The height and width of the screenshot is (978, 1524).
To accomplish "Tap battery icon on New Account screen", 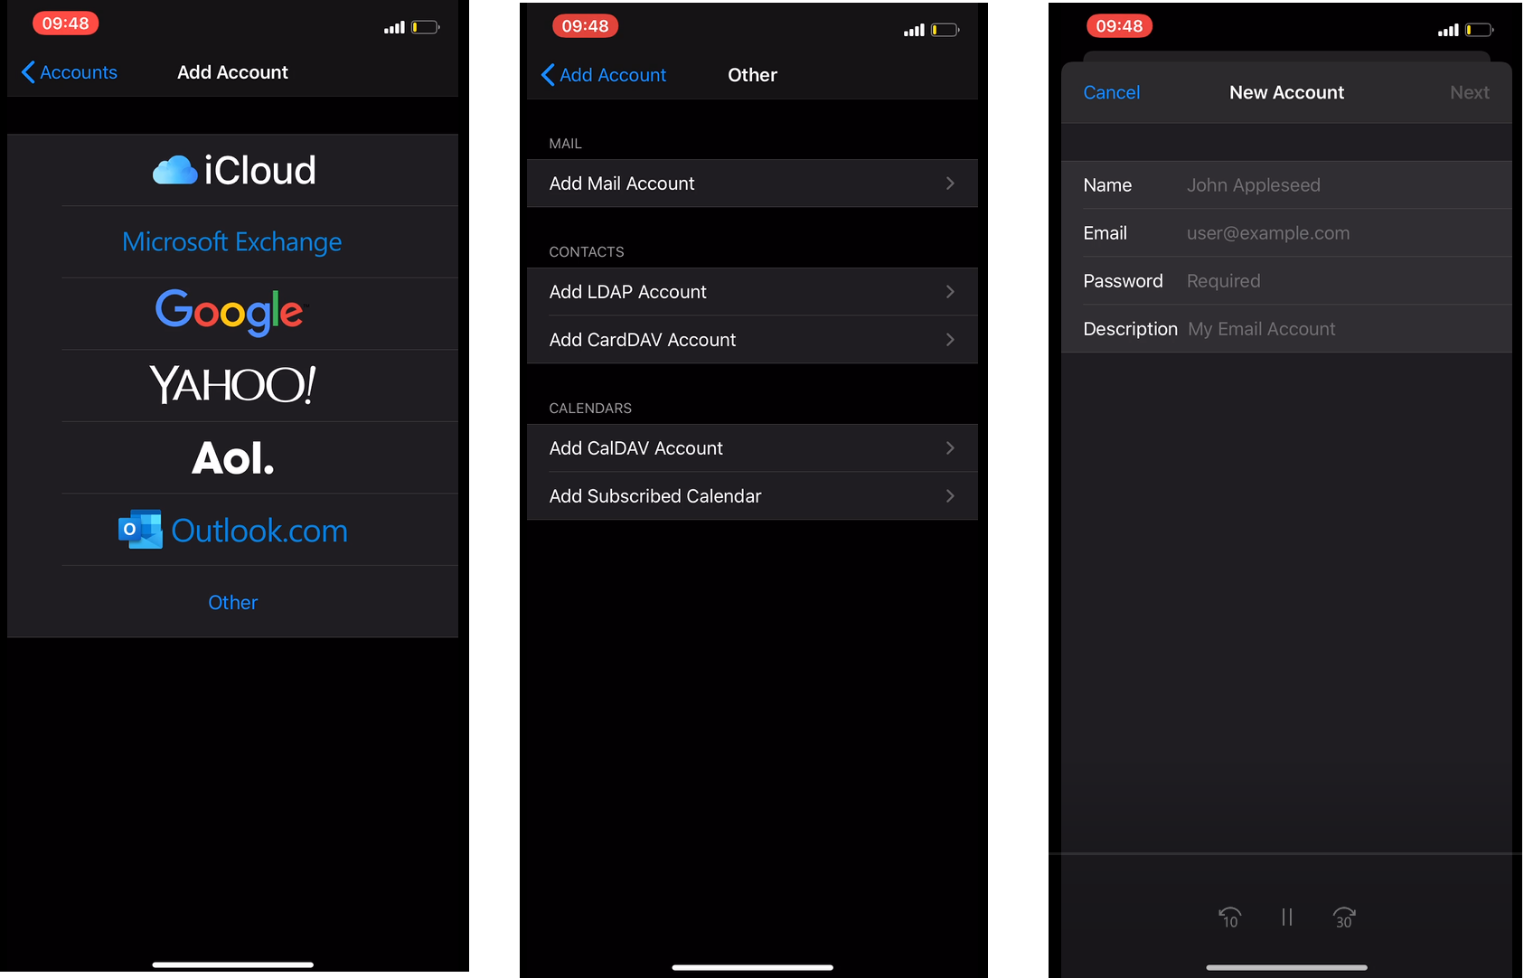I will tap(1479, 30).
